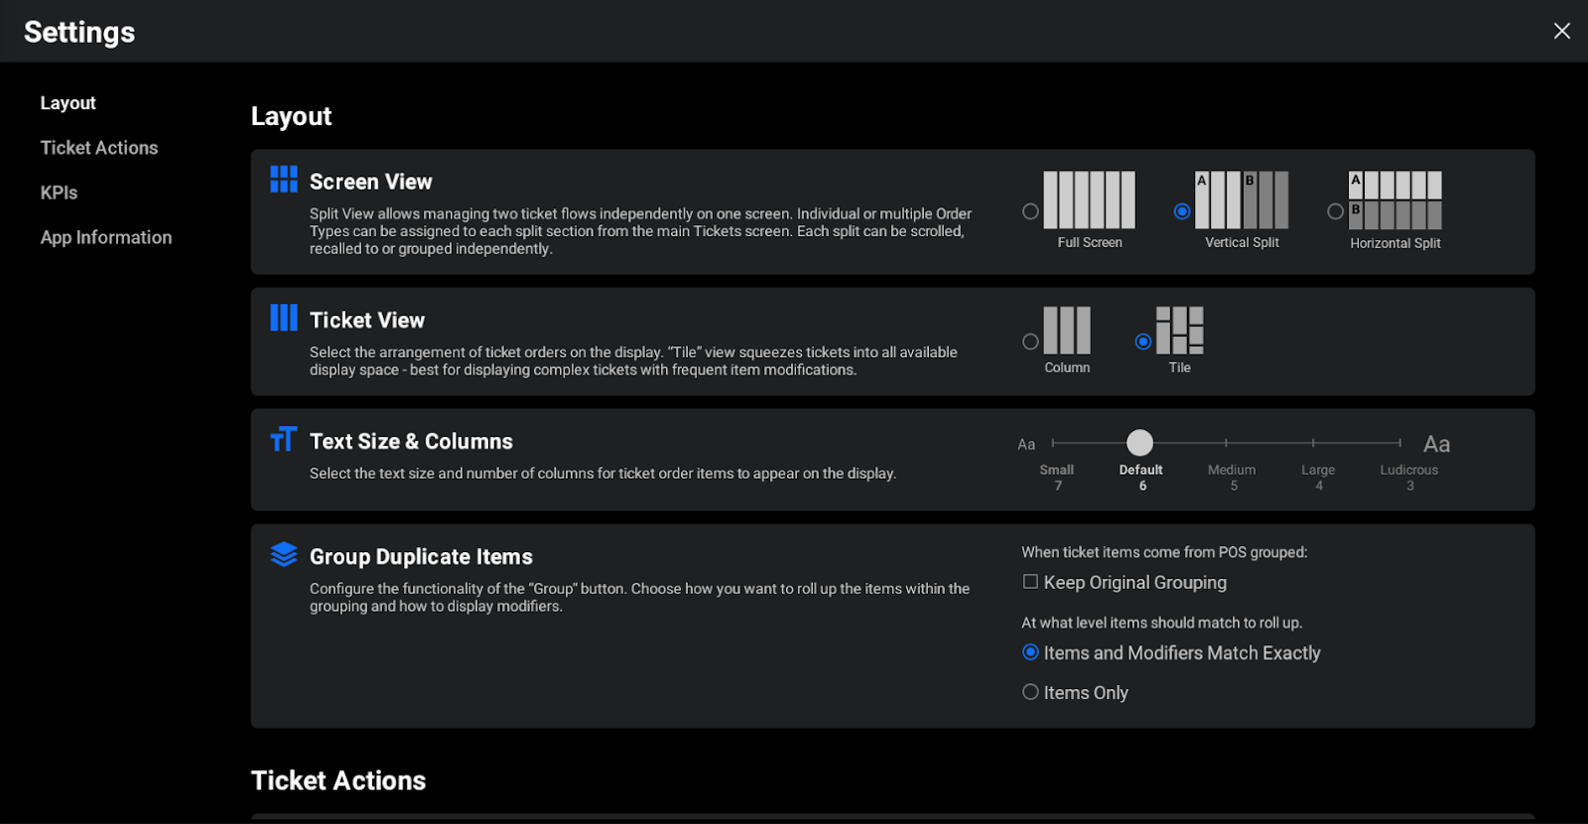Image resolution: width=1588 pixels, height=824 pixels.
Task: Select the Full Screen layout thumbnail
Action: click(1089, 200)
